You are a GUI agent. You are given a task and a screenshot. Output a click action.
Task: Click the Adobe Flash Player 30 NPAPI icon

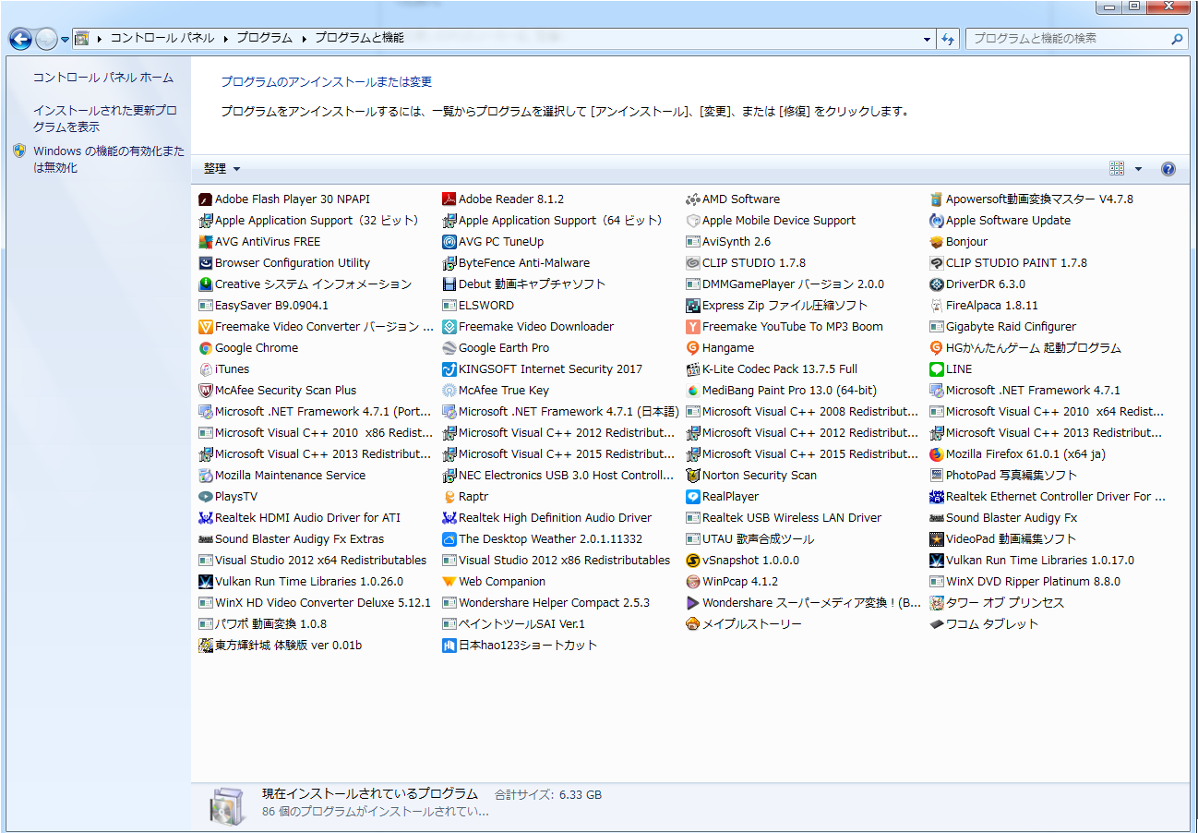tap(207, 199)
